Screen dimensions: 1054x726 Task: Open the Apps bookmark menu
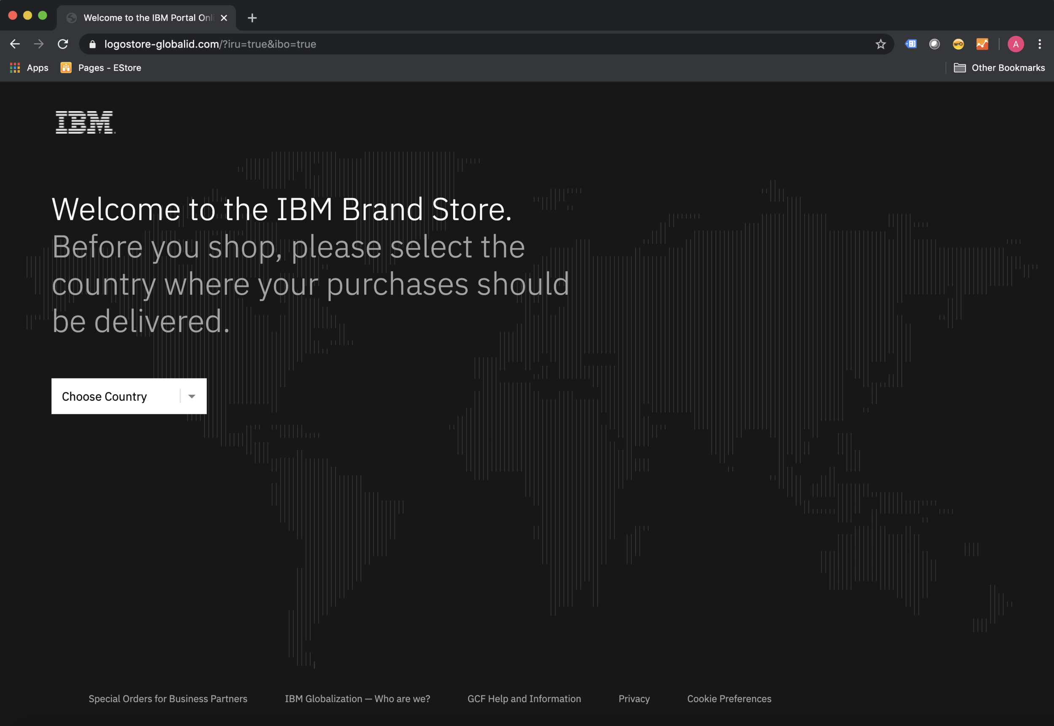pos(29,67)
